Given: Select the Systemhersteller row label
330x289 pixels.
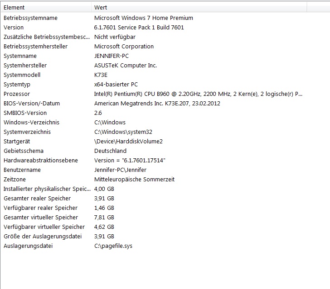Looking at the screenshot, I should [x=25, y=65].
